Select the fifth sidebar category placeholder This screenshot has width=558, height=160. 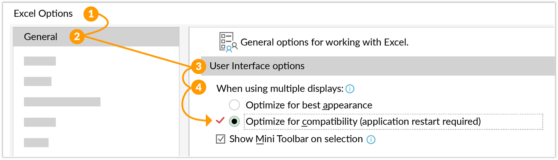[40, 122]
